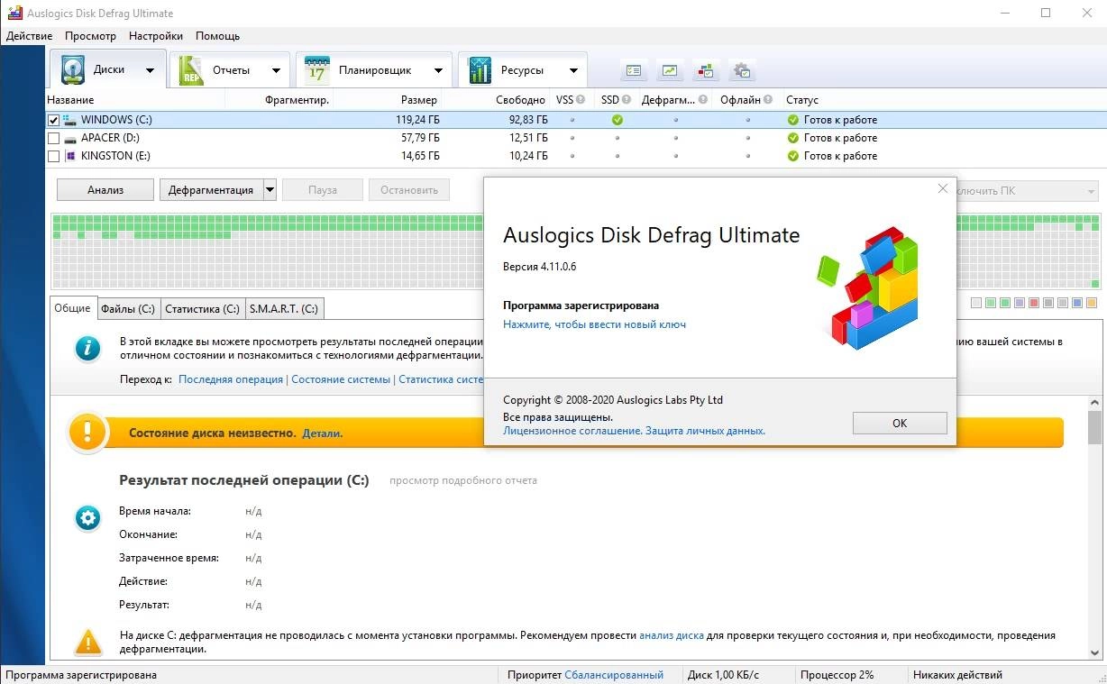The image size is (1107, 684).
Task: Click the help icon next to the VSS column
Action: pos(581,100)
